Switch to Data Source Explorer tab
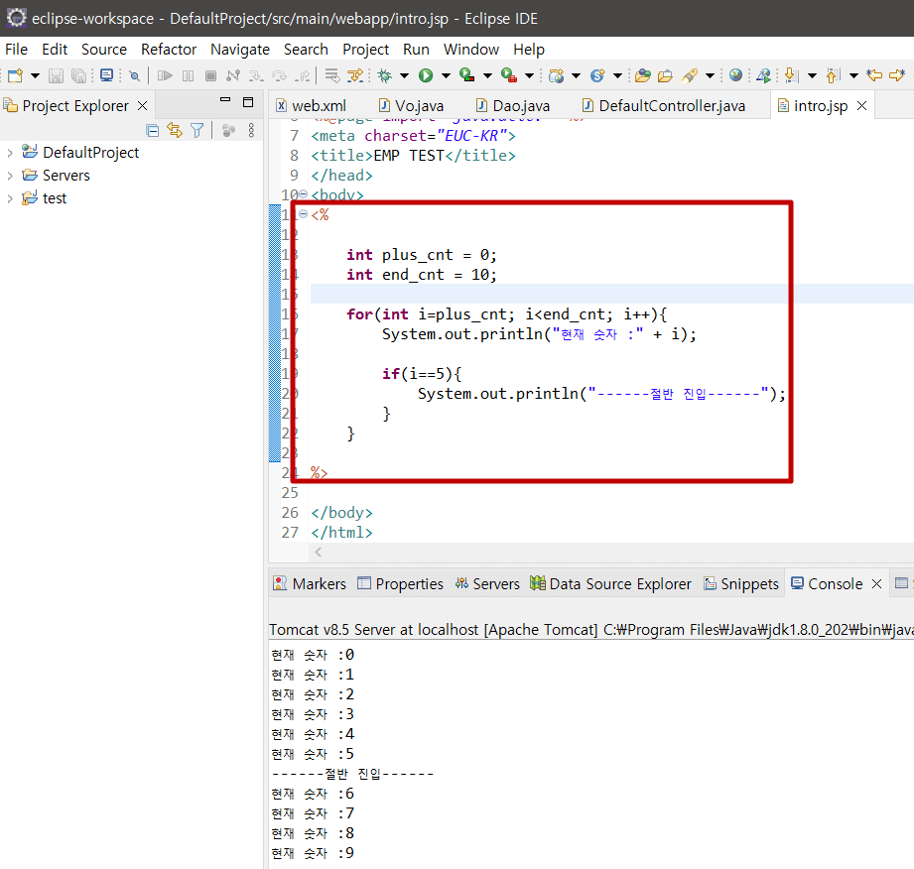 pos(610,584)
